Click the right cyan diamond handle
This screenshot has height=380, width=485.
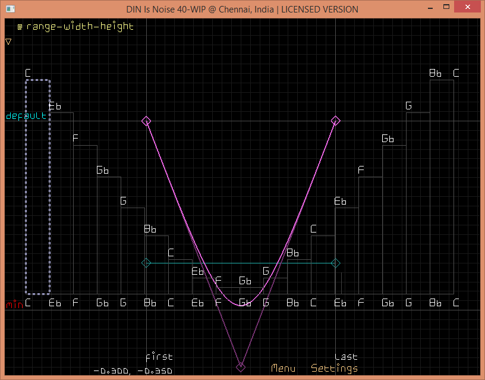point(336,263)
